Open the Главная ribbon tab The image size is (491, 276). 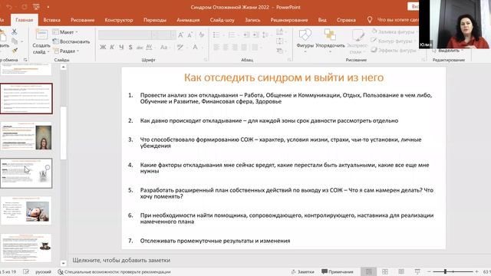24,20
